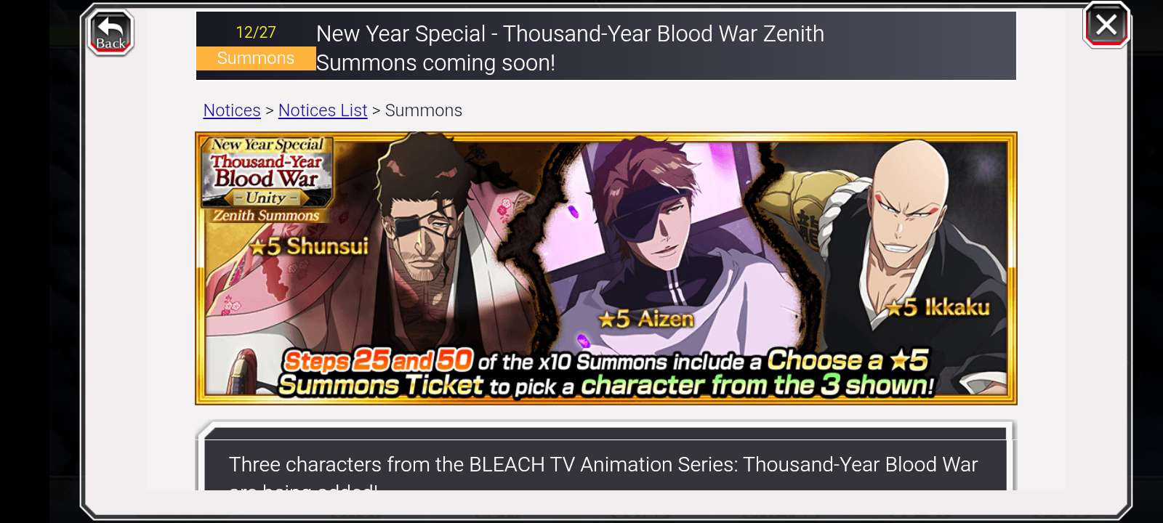Screen dimensions: 1163x523
Task: Click the ★5 Aizen name label
Action: pyautogui.click(x=646, y=318)
